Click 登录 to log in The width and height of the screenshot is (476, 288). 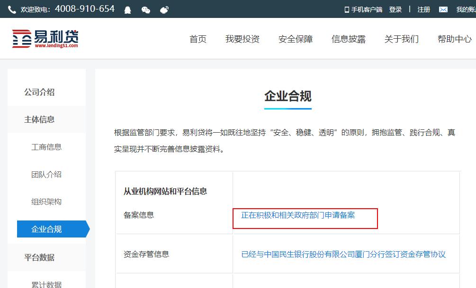[395, 9]
